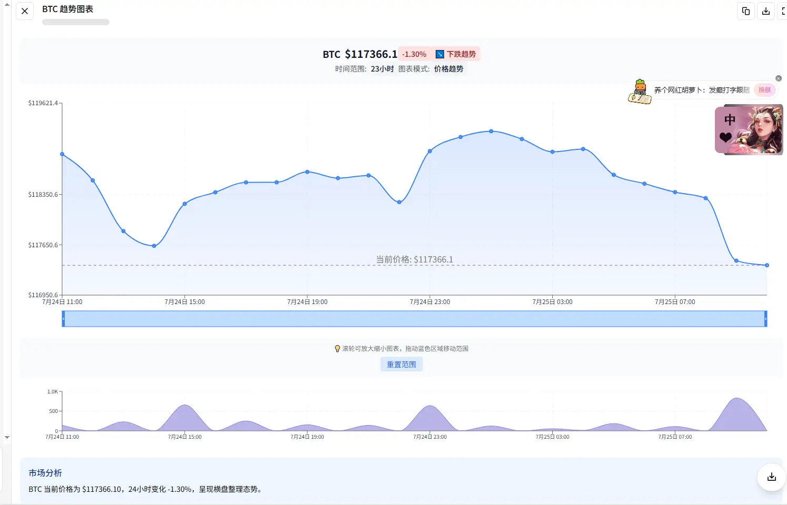Click the $119621.4 y-axis label
Viewport: 787px width, 505px height.
[x=43, y=103]
